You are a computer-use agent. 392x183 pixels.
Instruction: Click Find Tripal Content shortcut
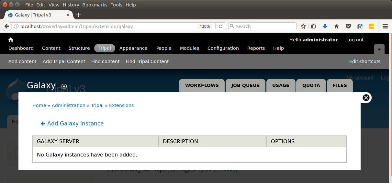click(x=147, y=61)
